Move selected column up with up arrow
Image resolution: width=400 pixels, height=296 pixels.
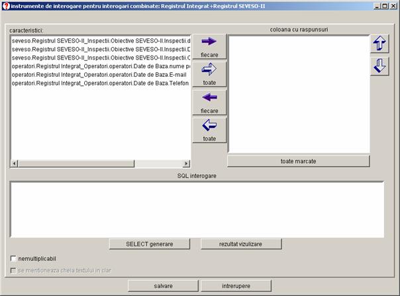[379, 44]
